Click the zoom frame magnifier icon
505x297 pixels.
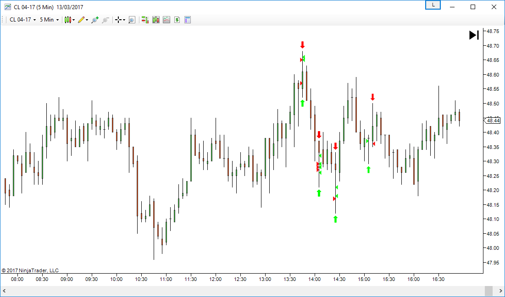pos(132,20)
